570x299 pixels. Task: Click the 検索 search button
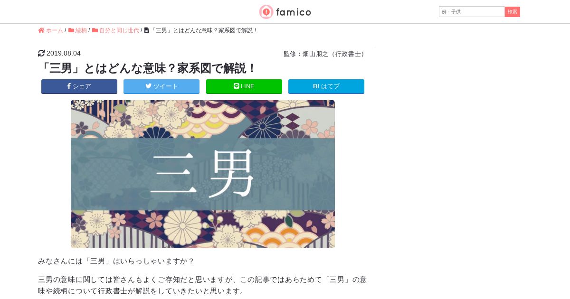click(x=513, y=12)
